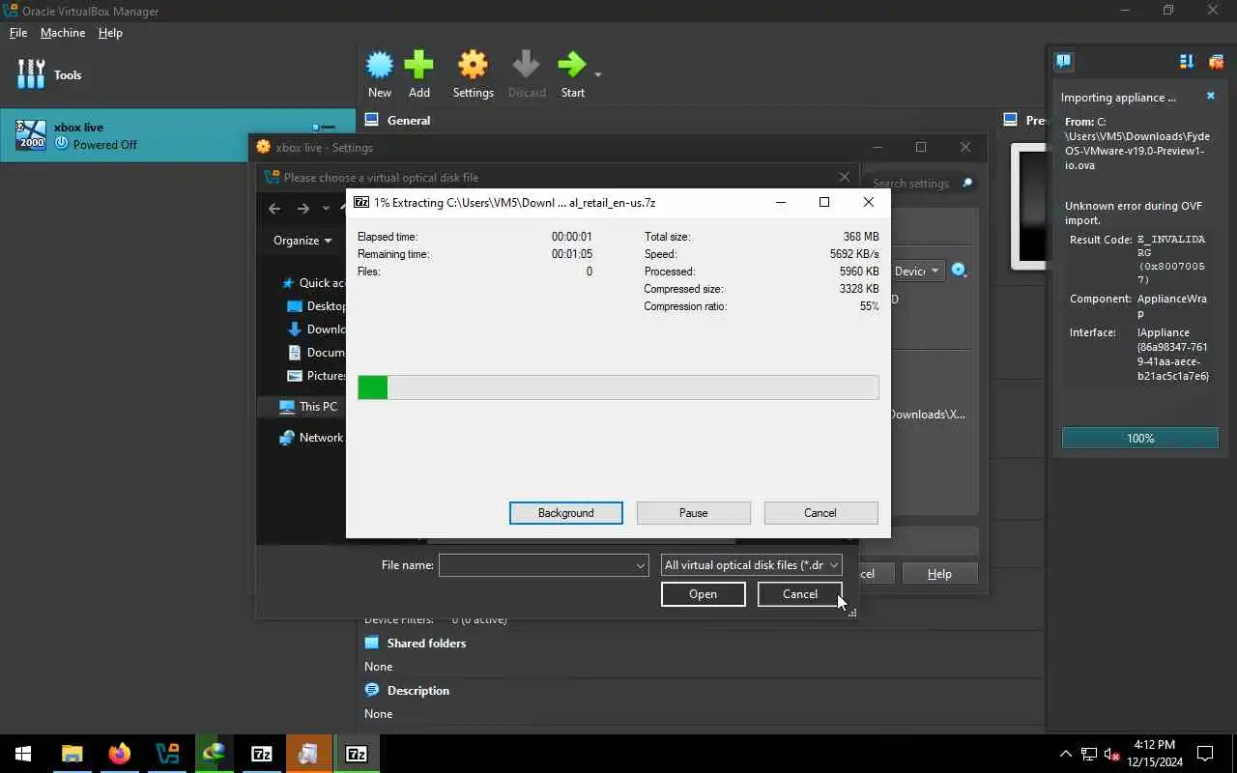1237x773 pixels.
Task: Pause the 7-Zip extraction
Action: (693, 513)
